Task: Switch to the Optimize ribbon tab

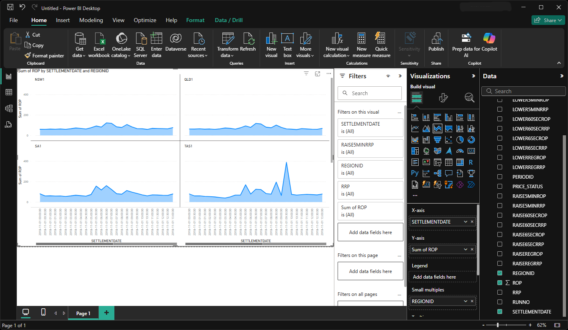Action: click(x=145, y=20)
